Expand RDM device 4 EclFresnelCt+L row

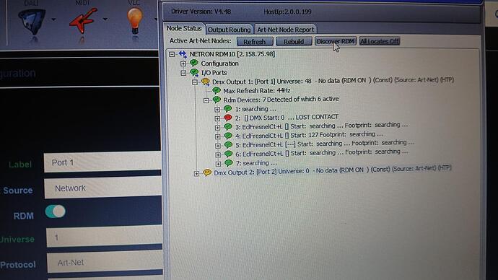[217, 136]
